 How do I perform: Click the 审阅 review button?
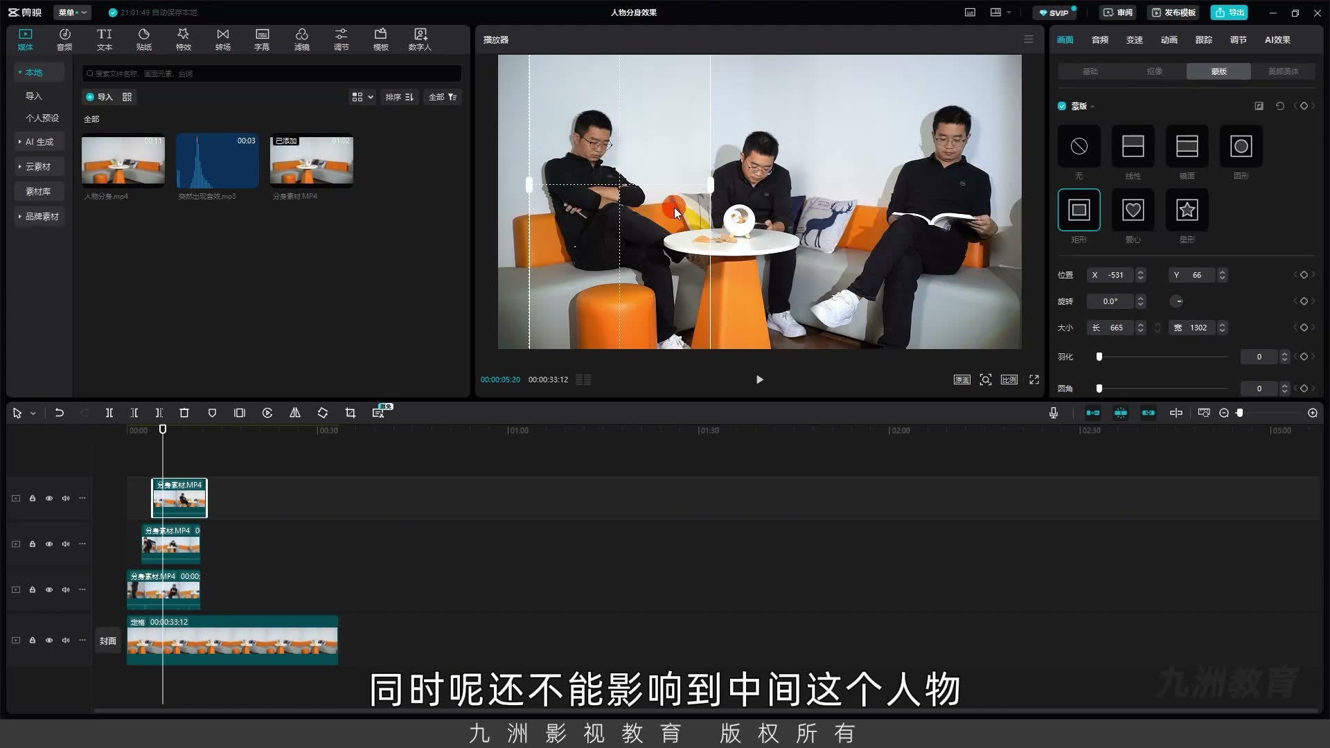pos(1118,12)
